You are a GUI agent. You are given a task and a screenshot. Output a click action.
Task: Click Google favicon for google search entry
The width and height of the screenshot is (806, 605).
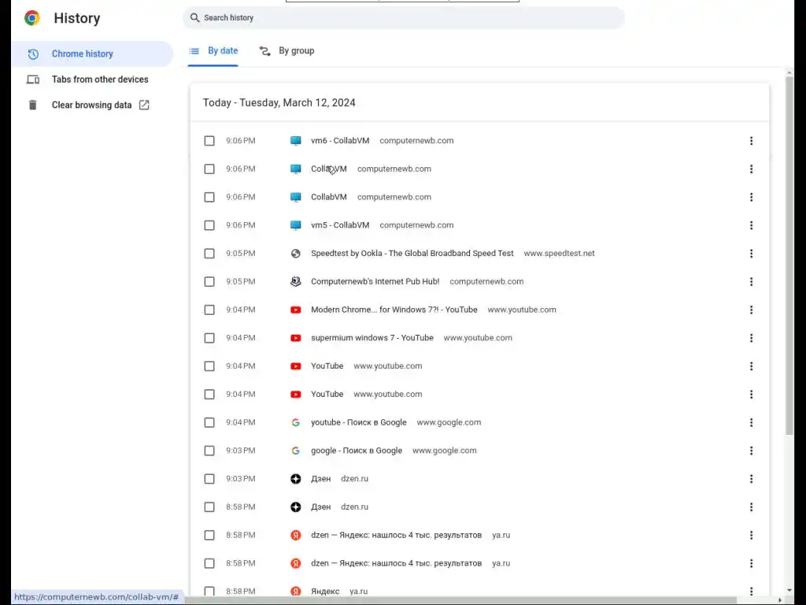coord(296,451)
